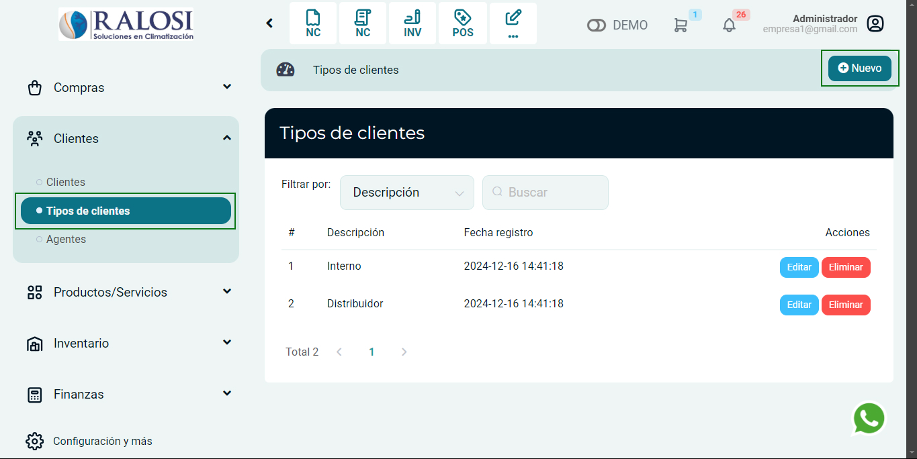
Task: Open the Descripción filter dropdown
Action: (407, 193)
